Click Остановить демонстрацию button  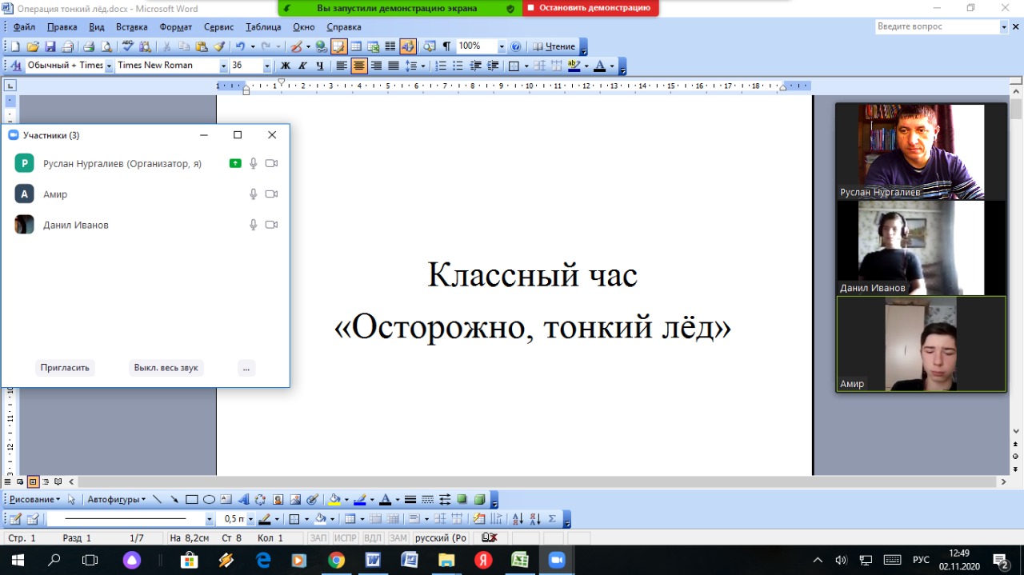pos(591,8)
